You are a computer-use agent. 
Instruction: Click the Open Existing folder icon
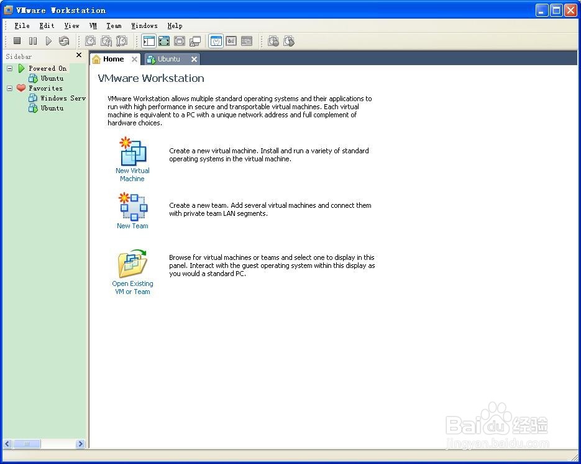click(x=132, y=264)
